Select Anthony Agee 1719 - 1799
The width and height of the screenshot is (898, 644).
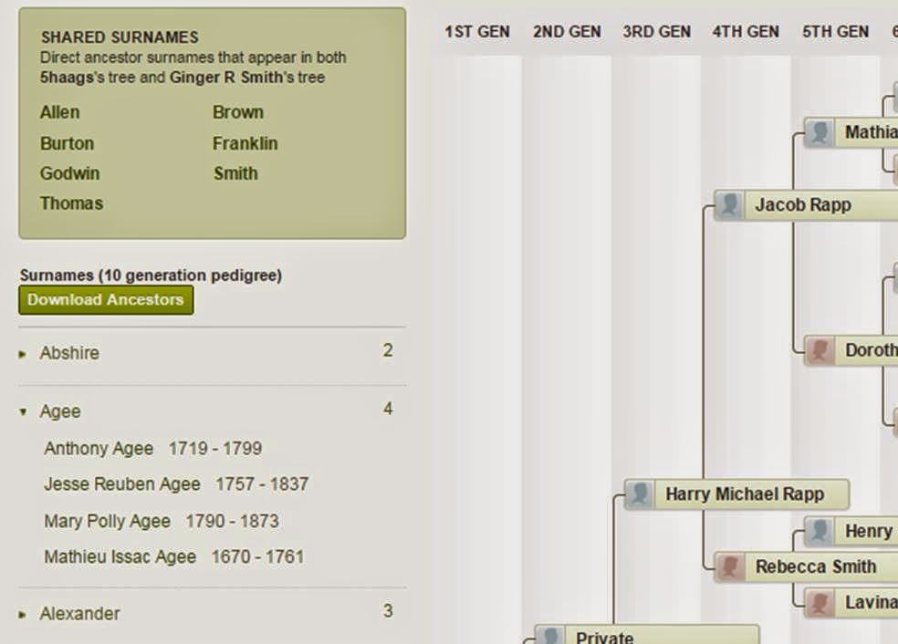click(x=151, y=448)
